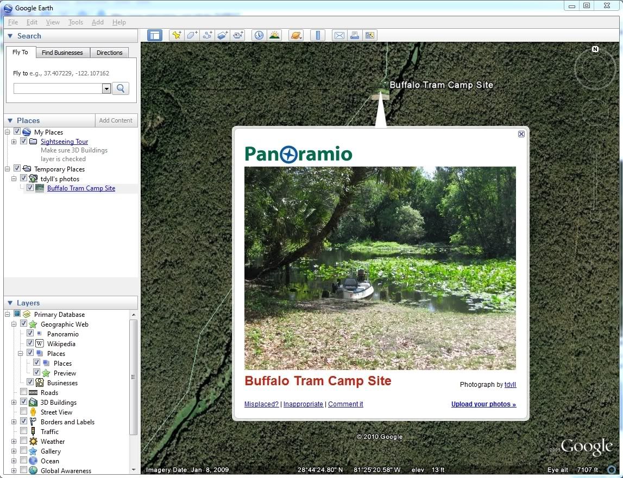
Task: Collapse the Search panel triangle
Action: 10,36
